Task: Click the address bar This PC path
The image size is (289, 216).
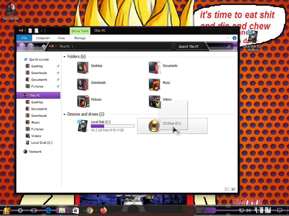Action: pos(64,46)
